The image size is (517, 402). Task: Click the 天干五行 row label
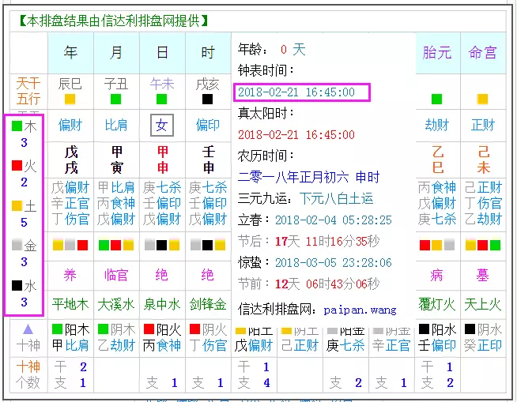(28, 92)
